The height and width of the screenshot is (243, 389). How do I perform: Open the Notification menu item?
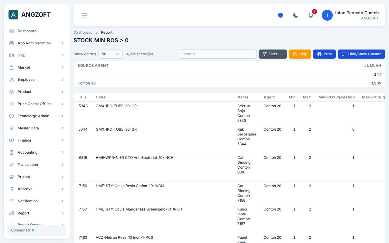click(37, 201)
